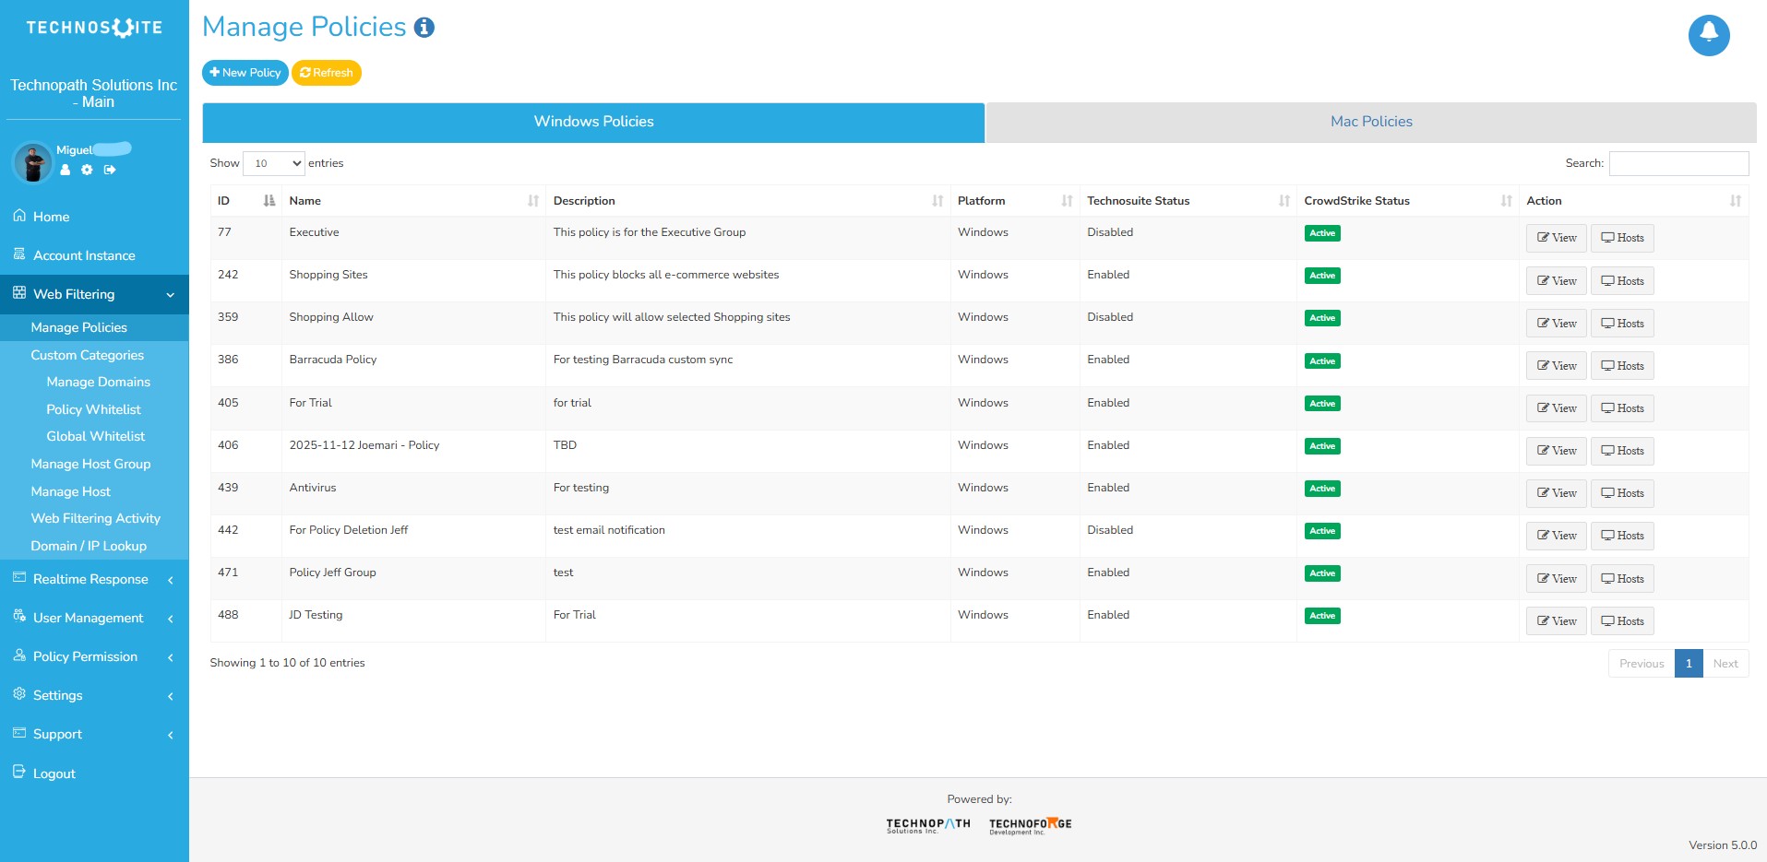Open Hosts for Shopping Sites policy
Viewport: 1767px width, 862px height.
pyautogui.click(x=1622, y=281)
